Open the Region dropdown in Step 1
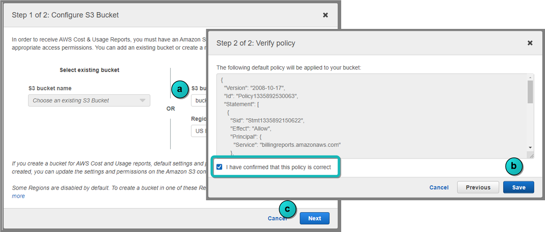This screenshot has width=545, height=232. coord(199,131)
